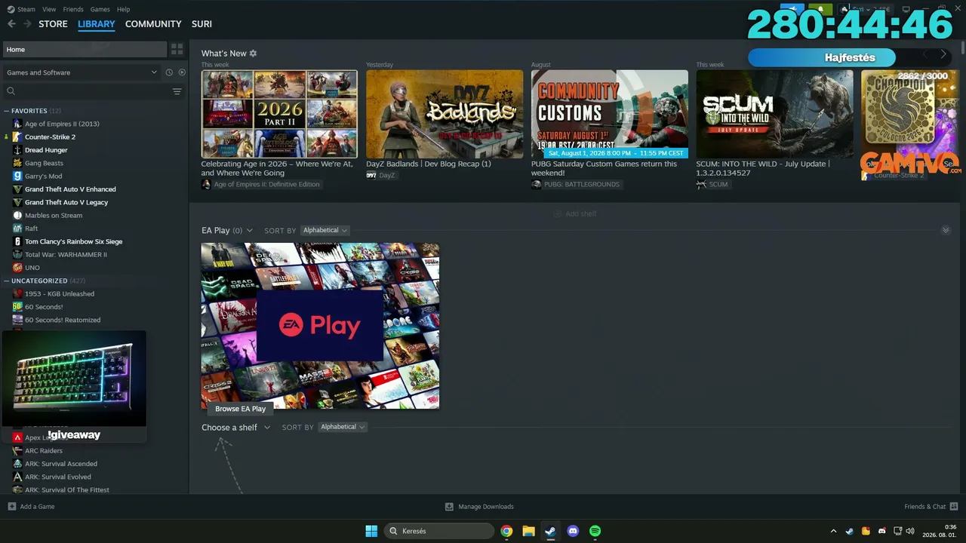Open Discord from the taskbar
The width and height of the screenshot is (966, 543).
point(573,531)
